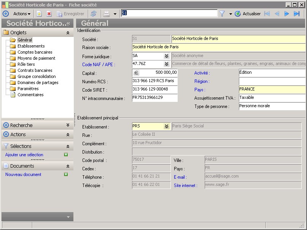This screenshot has width=307, height=230.
Task: Select Comptes bancaires in the tree
Action: [x=35, y=52]
